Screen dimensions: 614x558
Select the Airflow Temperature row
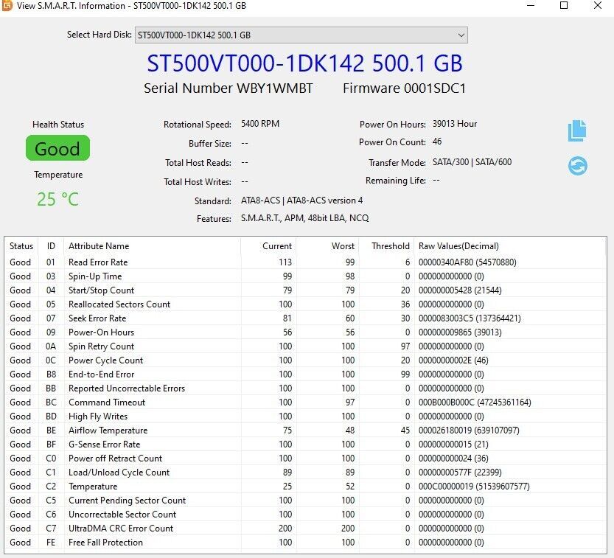(x=305, y=430)
